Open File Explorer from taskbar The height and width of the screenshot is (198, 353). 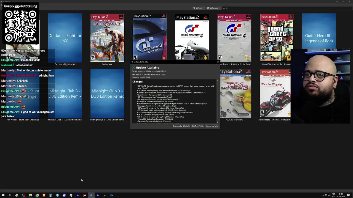pyautogui.click(x=30, y=195)
